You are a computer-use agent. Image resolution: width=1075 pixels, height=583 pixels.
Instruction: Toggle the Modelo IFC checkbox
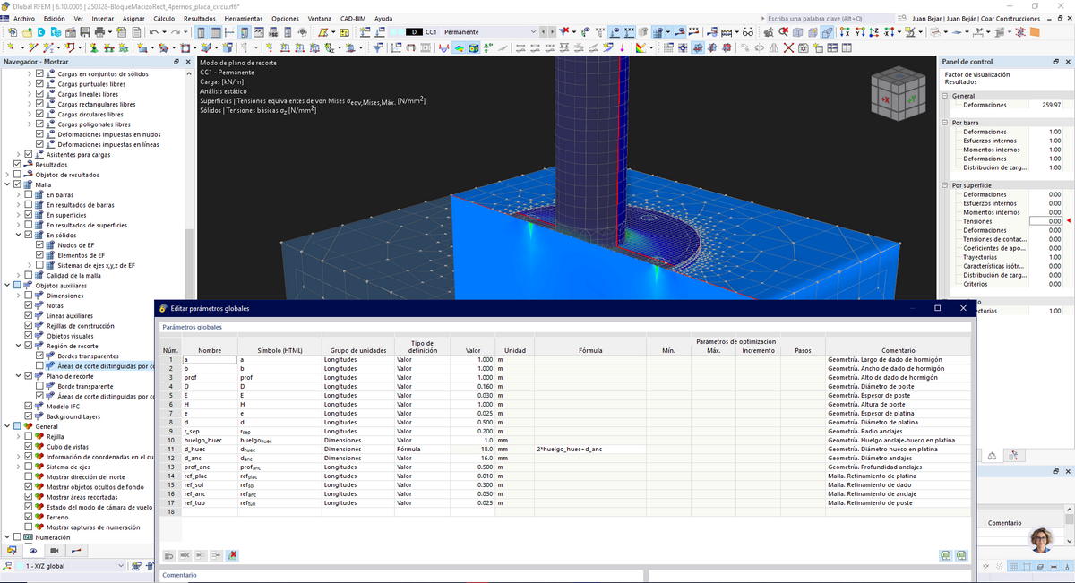pos(28,407)
